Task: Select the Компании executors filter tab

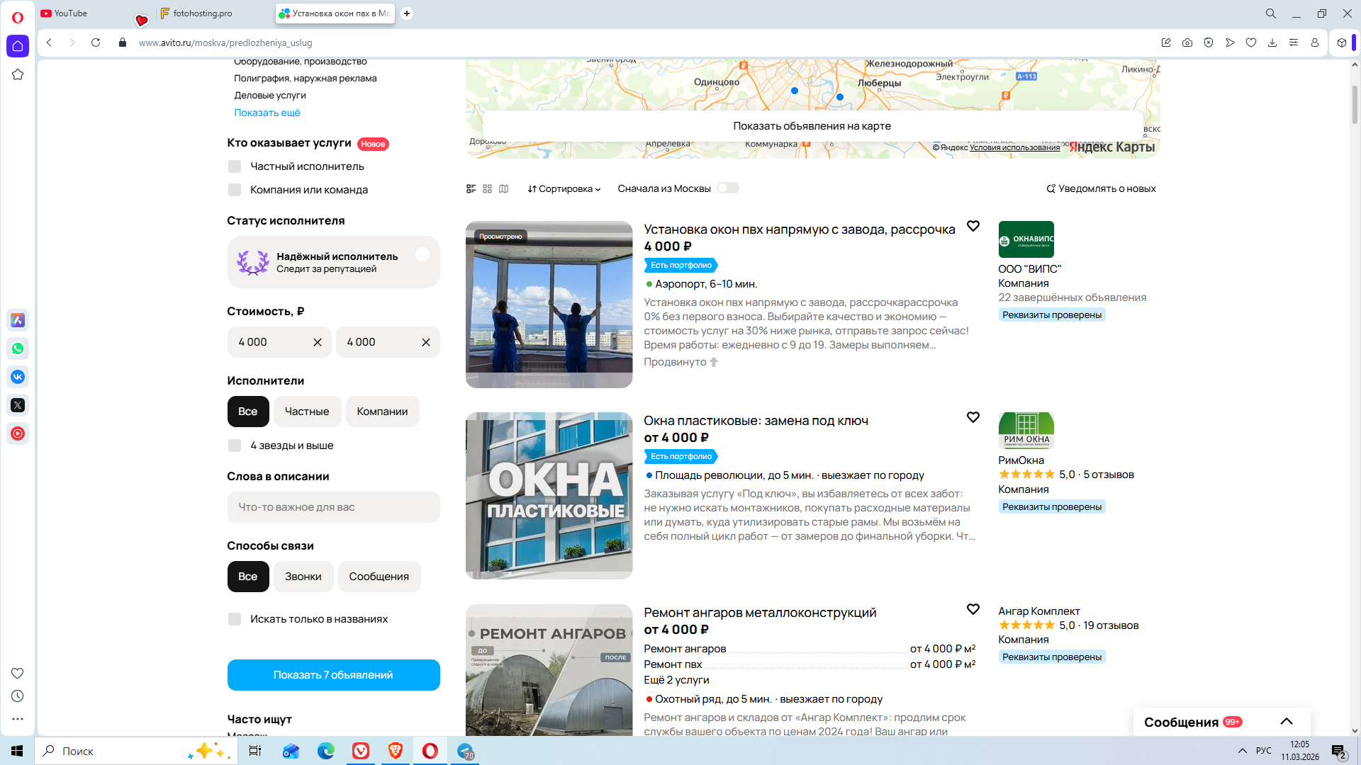Action: point(382,412)
